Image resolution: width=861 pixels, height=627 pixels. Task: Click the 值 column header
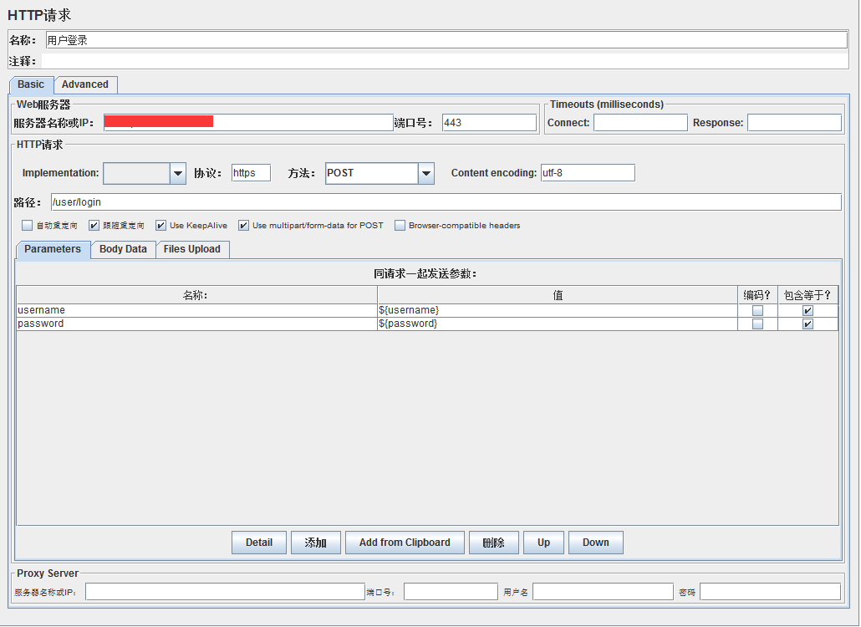tap(558, 295)
